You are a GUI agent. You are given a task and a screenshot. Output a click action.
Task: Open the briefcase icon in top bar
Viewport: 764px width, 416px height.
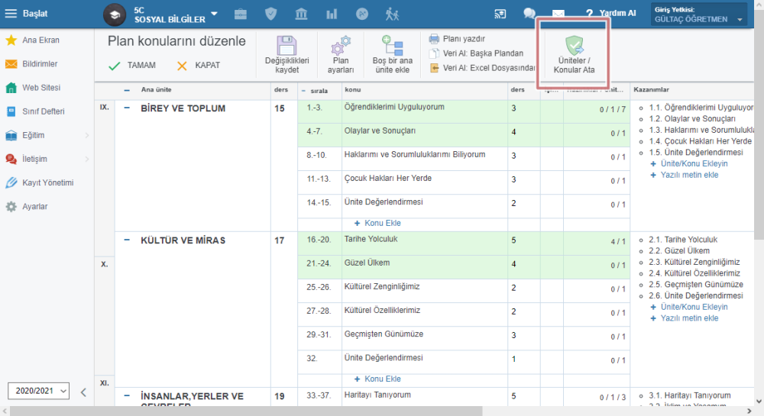coord(240,14)
